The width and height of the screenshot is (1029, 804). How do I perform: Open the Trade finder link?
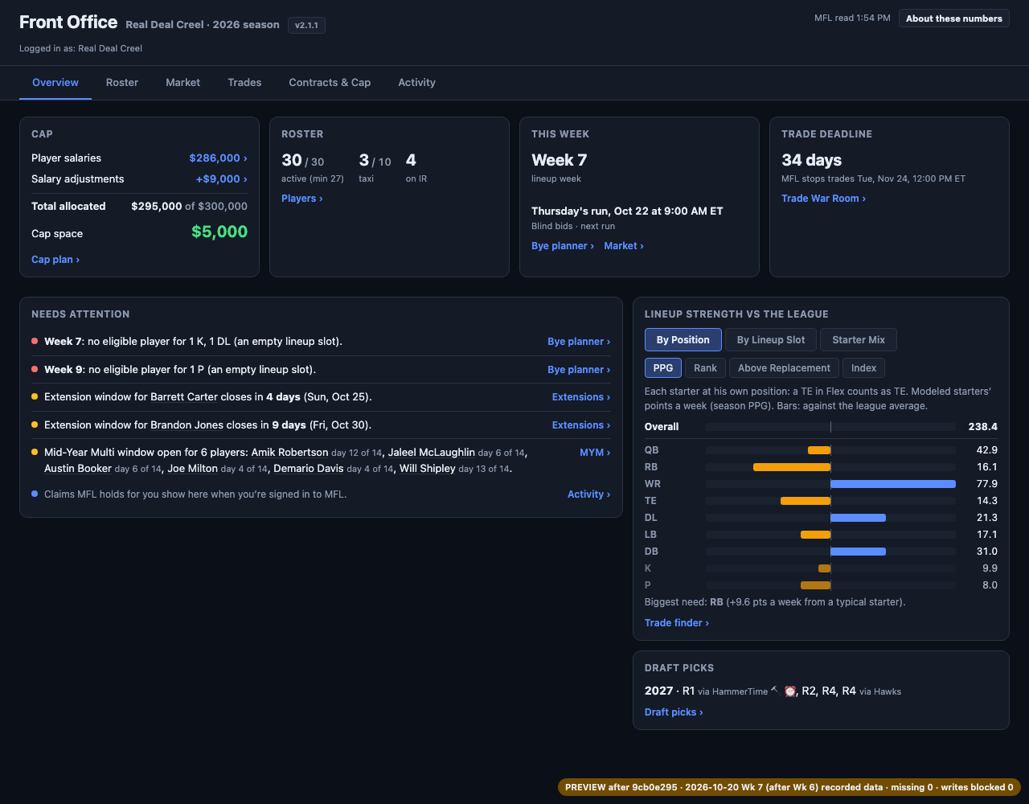coord(677,623)
